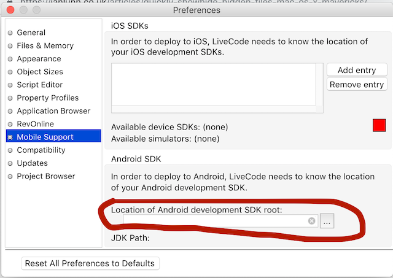This screenshot has height=278, width=393.
Task: Open Application Browser preferences
Action: [x=53, y=110]
